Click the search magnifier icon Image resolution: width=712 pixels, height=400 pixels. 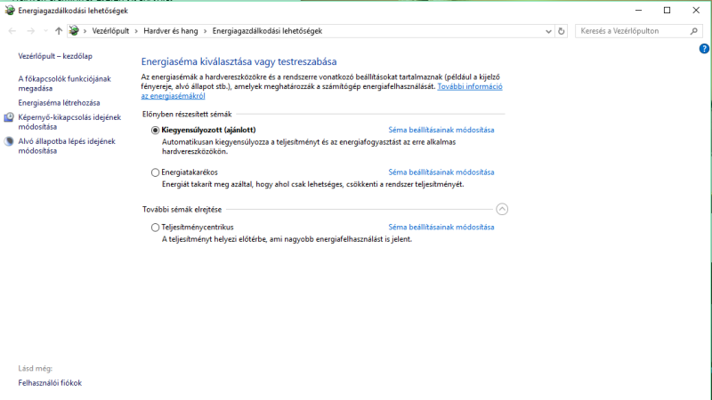[x=694, y=31]
